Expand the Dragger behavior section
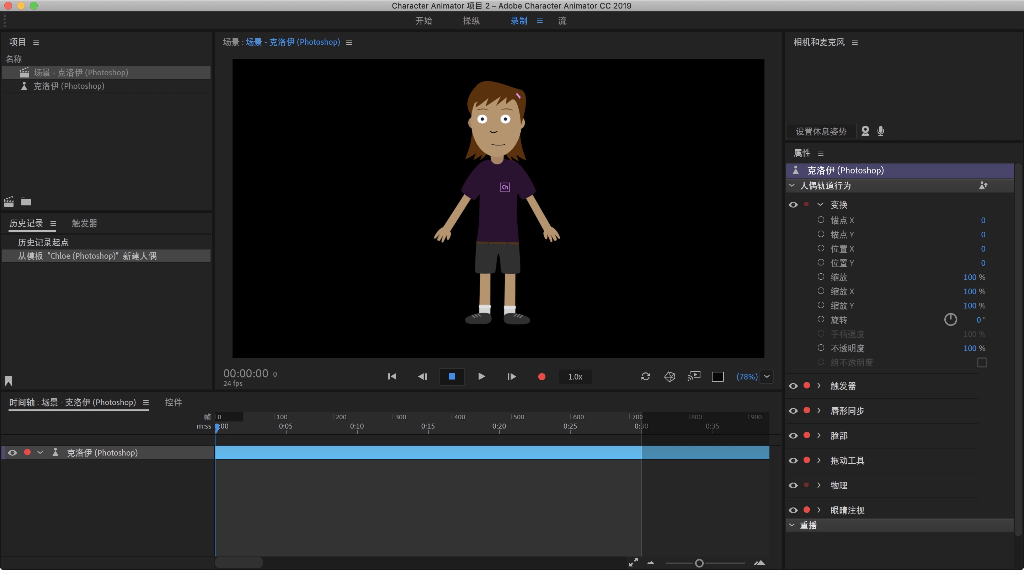This screenshot has height=570, width=1024. point(819,460)
